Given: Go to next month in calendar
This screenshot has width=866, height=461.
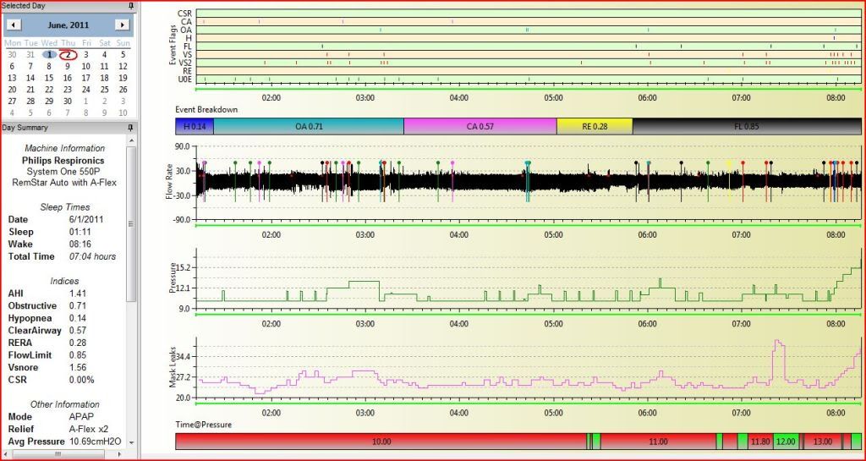Looking at the screenshot, I should [x=122, y=25].
